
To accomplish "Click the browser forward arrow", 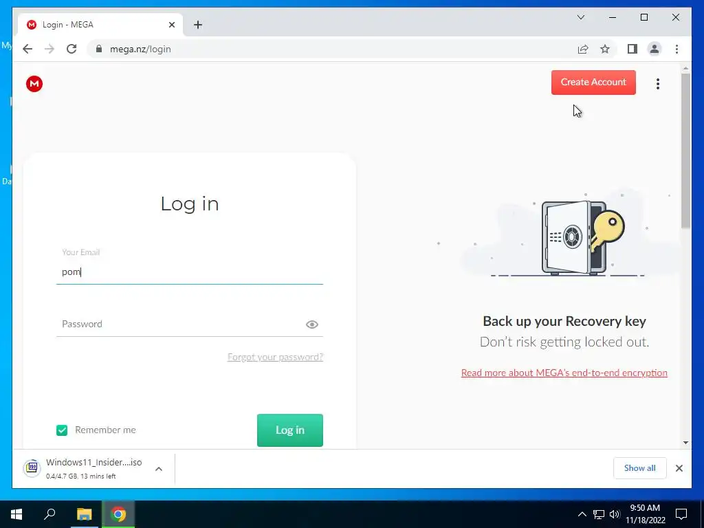I will (x=49, y=49).
